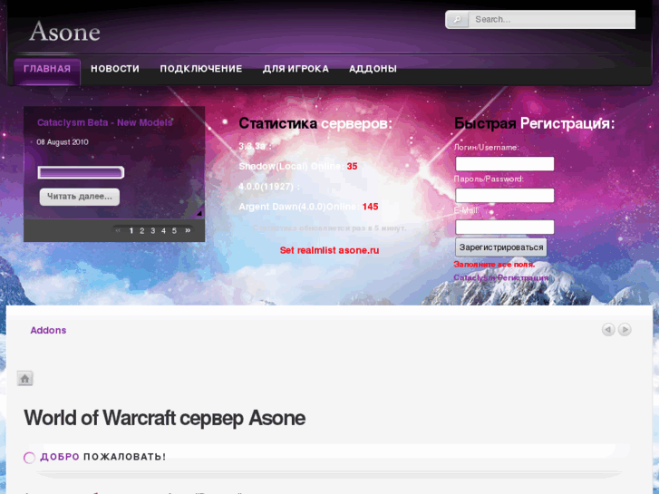659x494 pixels.
Task: Click the Заполните все поля. warning text
Action: pyautogui.click(x=494, y=265)
